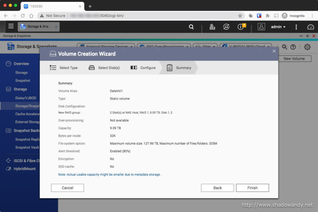Click the search magnifier in the QTS top bar
This screenshot has height=212, width=318.
(x=191, y=27)
